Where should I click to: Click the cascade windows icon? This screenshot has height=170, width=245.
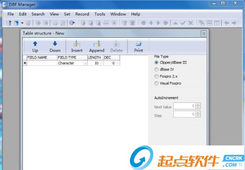coord(202,23)
